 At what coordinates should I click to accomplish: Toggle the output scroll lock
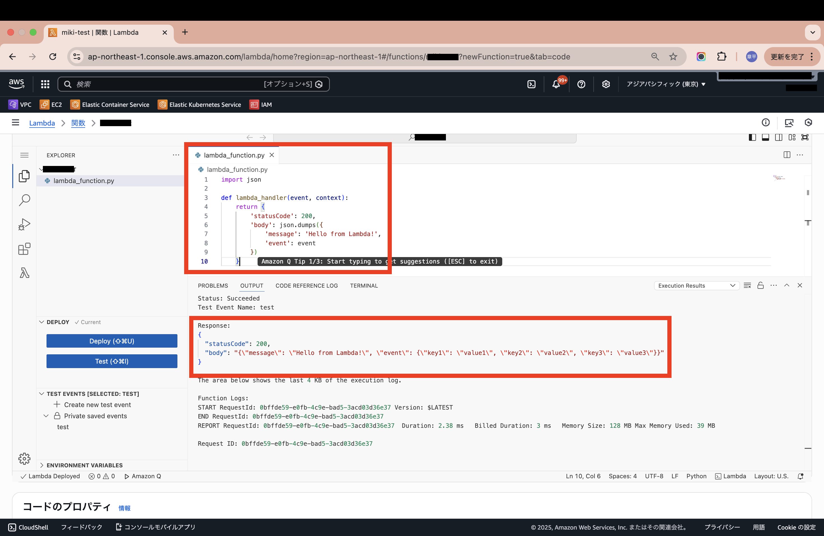click(x=760, y=285)
